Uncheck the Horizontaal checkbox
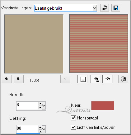This screenshot has height=135, width=131. 73,118
